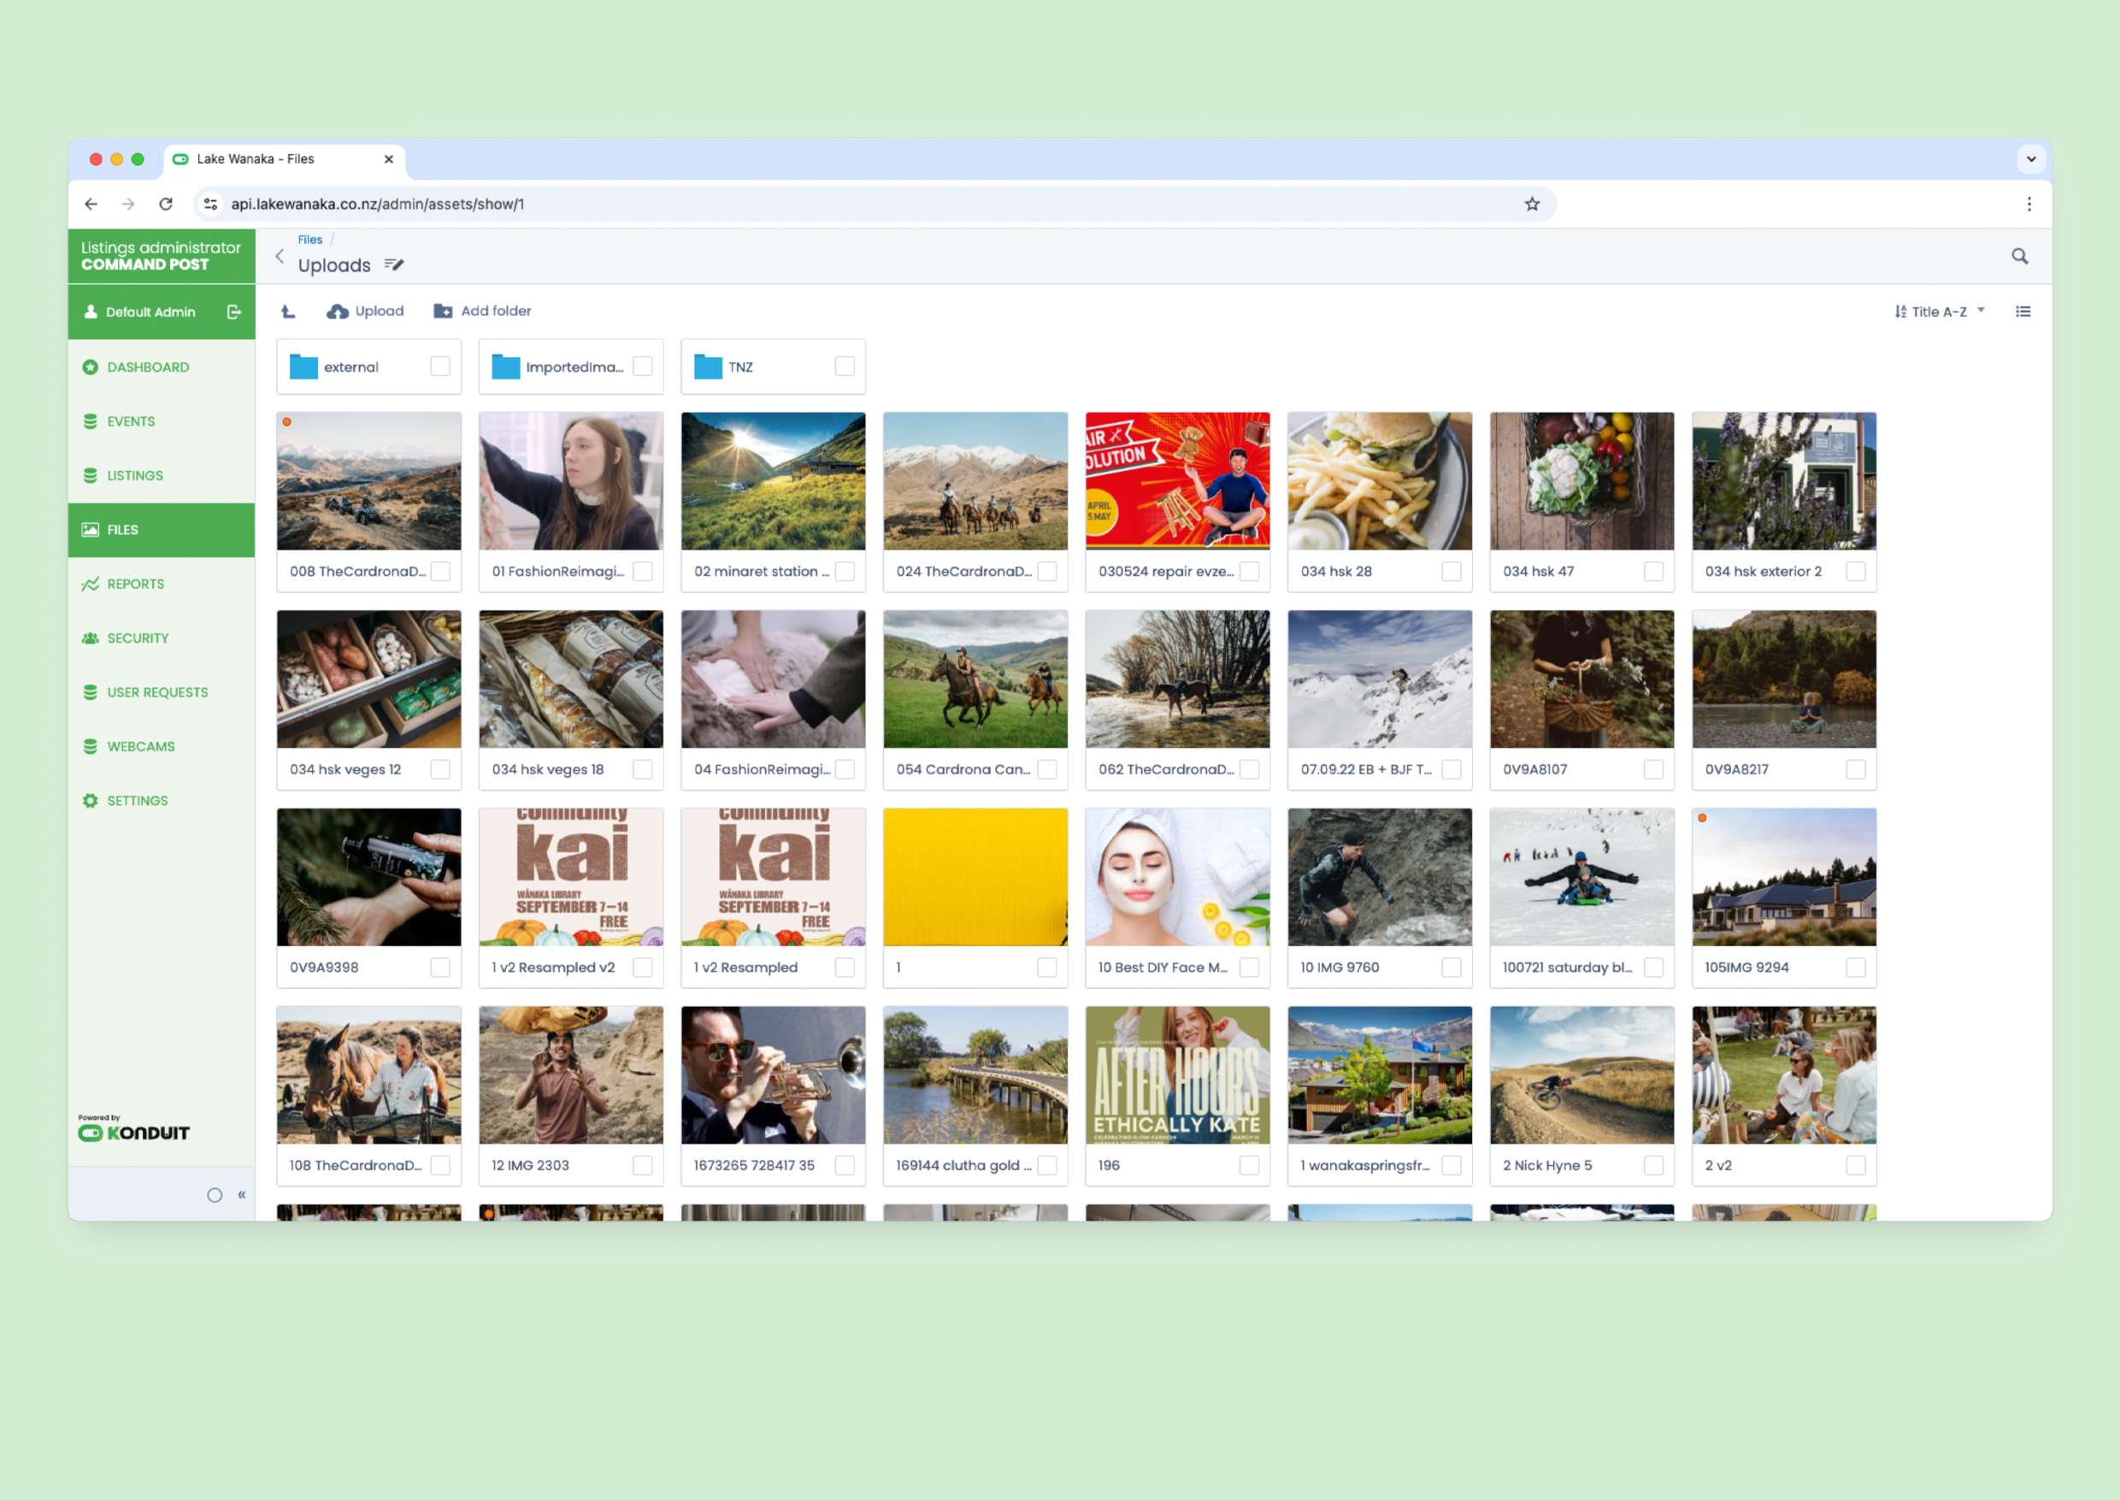This screenshot has width=2120, height=1500.
Task: Select checkbox for 2 Nick Hyne 5
Action: 1653,1166
